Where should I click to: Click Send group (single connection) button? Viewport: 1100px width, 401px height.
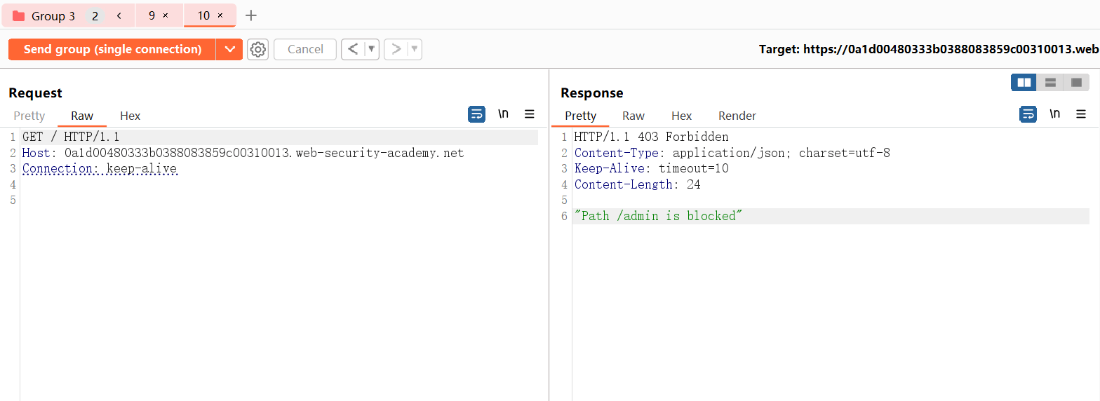click(x=112, y=49)
